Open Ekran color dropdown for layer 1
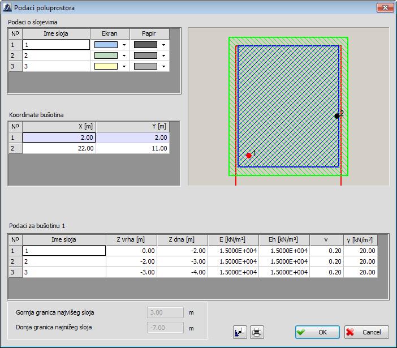Viewport: 397px width, 348px height. [x=124, y=45]
